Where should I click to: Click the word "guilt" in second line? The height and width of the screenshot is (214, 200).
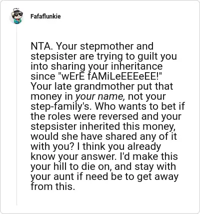tap(148, 57)
